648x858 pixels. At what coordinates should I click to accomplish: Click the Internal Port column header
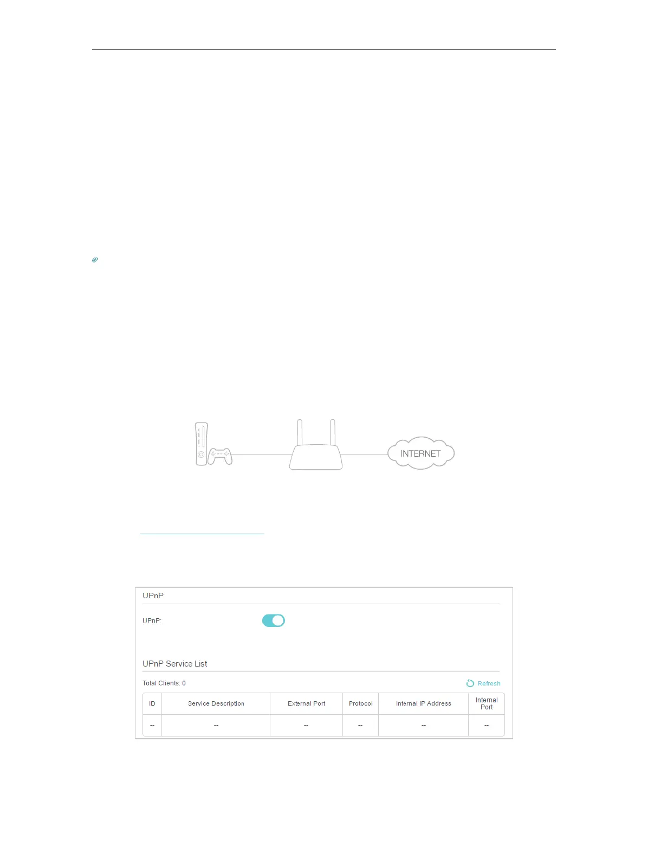pyautogui.click(x=487, y=703)
